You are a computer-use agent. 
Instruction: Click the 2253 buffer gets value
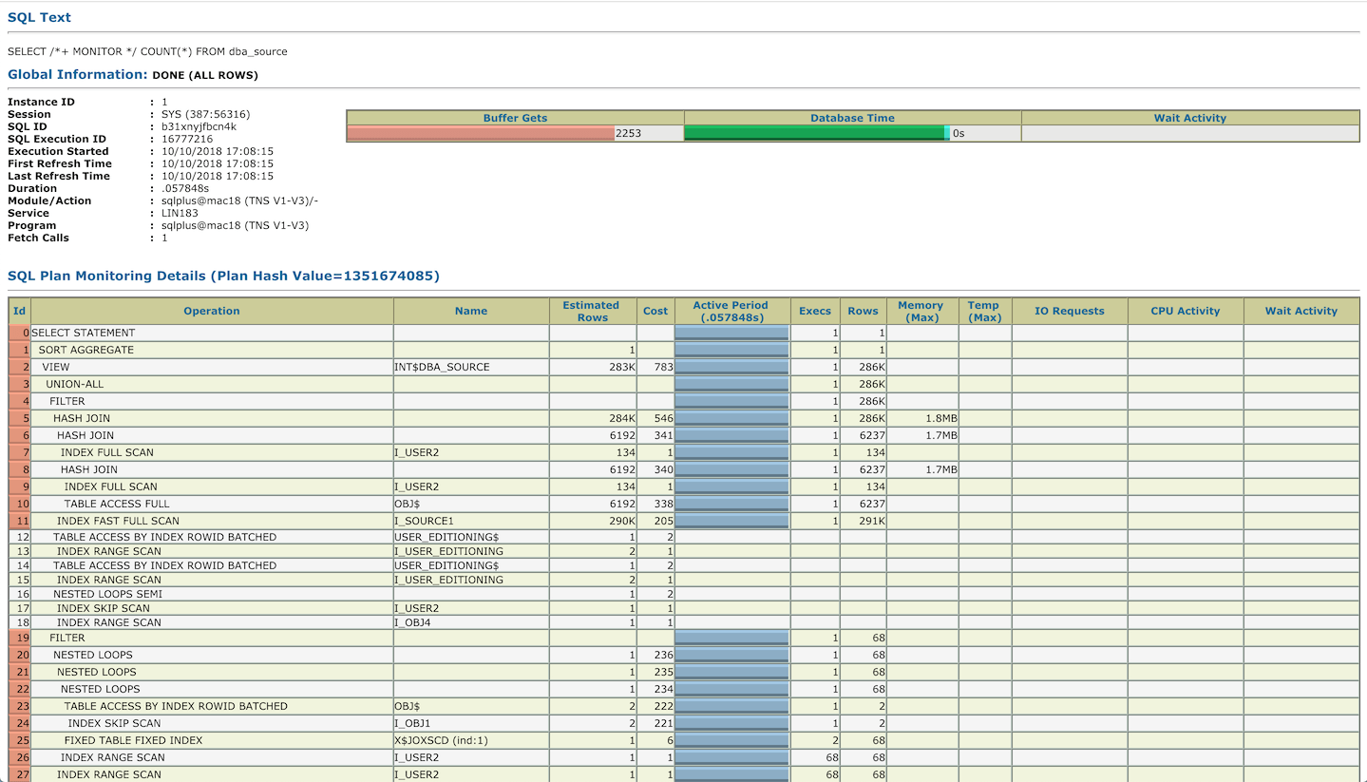pyautogui.click(x=629, y=134)
